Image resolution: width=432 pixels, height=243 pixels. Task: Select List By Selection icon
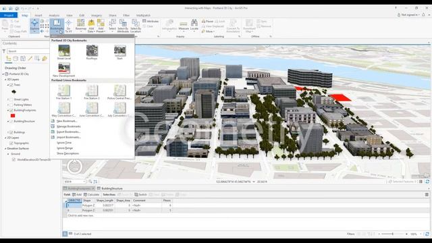click(x=23, y=59)
